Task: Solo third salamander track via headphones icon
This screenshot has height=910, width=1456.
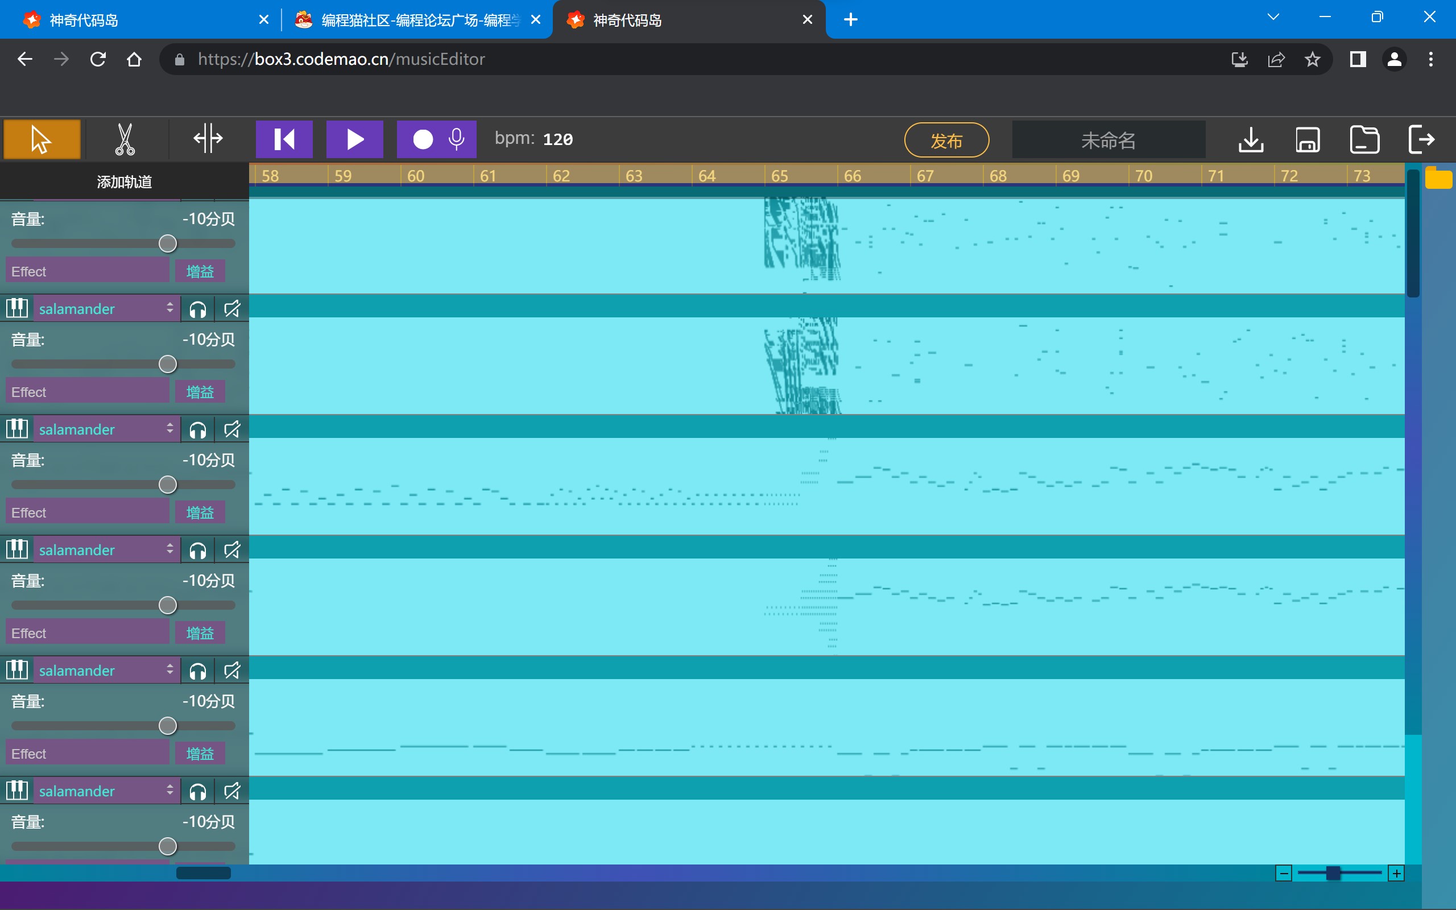Action: 197,550
